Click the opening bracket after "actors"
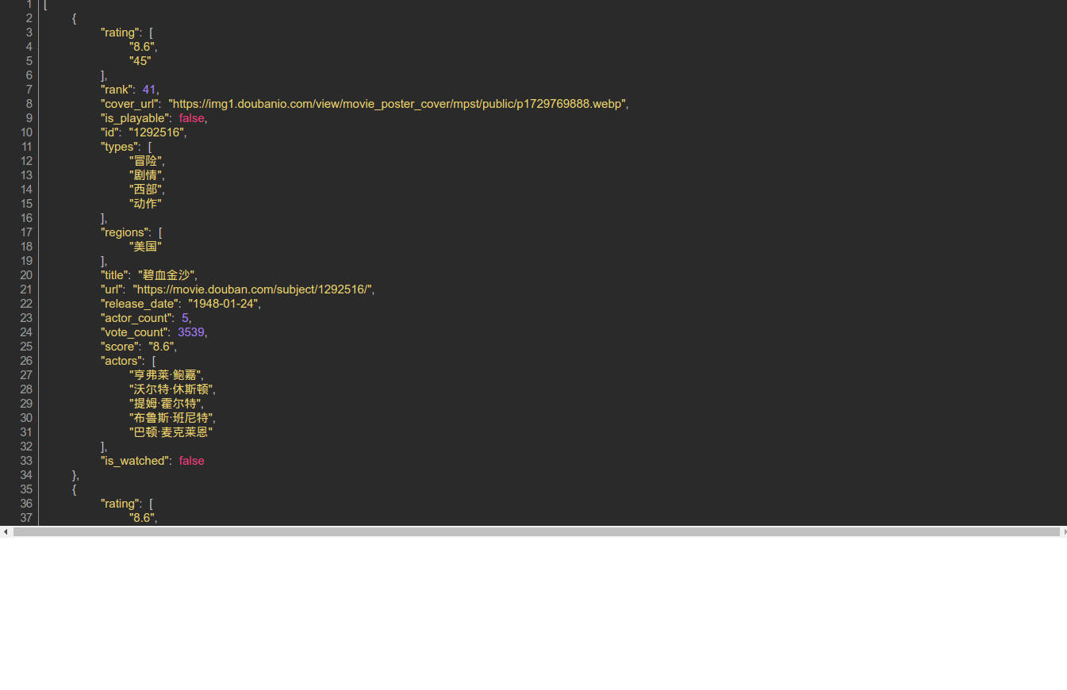The width and height of the screenshot is (1067, 690). 154,361
